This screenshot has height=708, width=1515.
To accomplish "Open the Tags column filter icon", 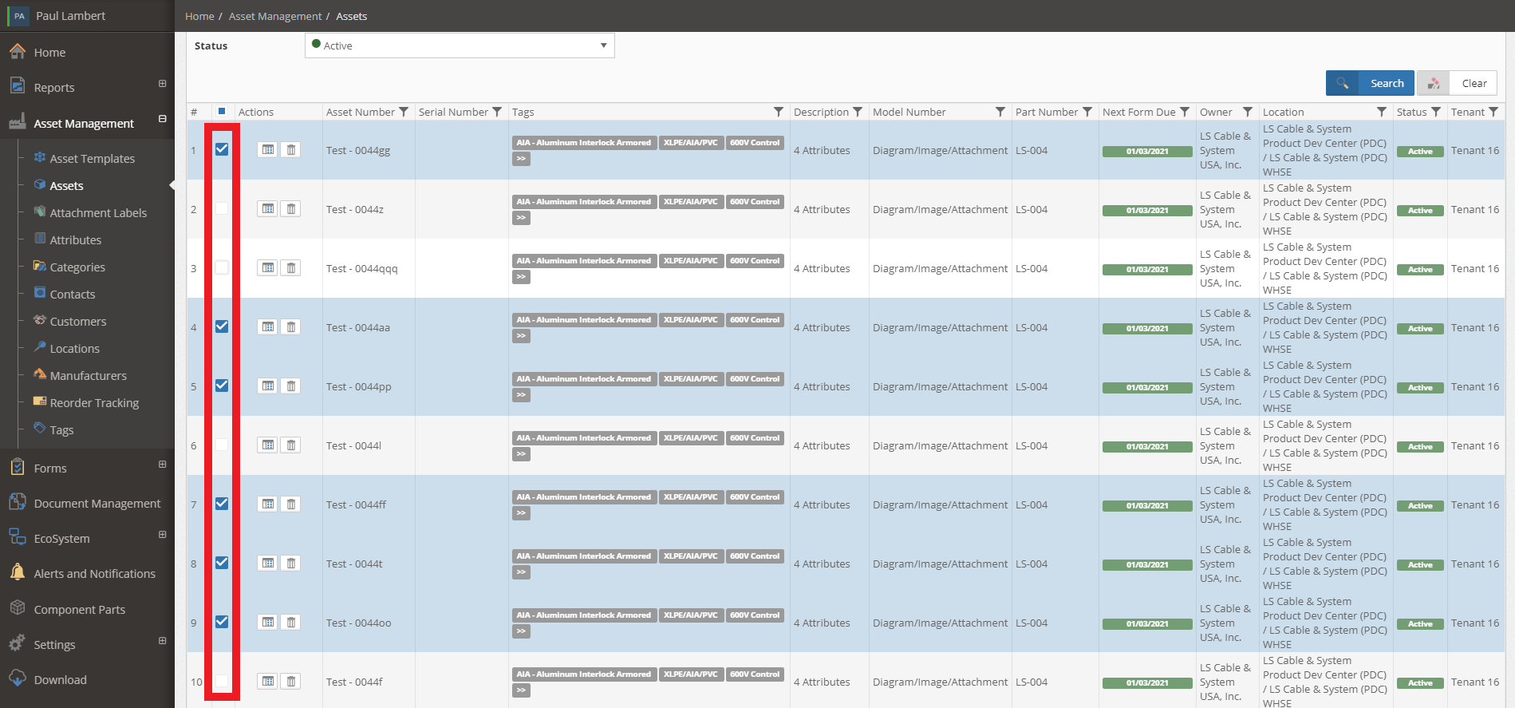I will [779, 112].
